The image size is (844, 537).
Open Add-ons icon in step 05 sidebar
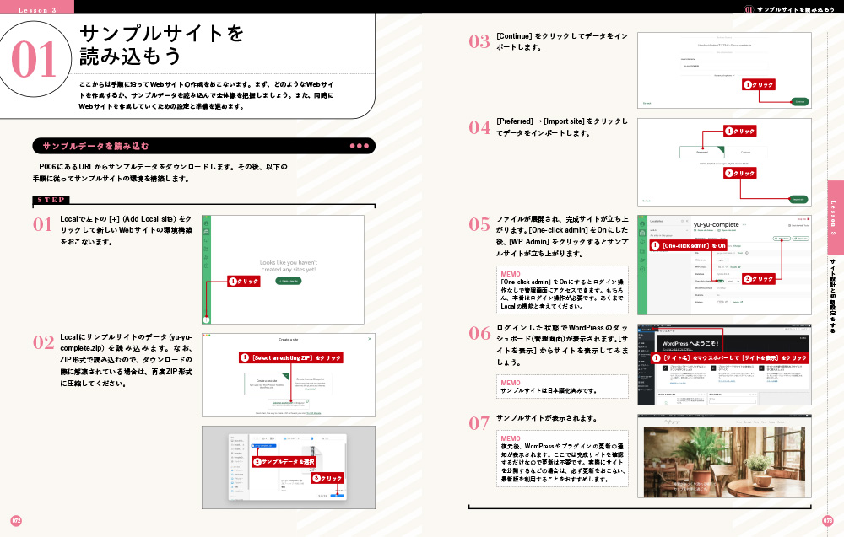tap(642, 260)
